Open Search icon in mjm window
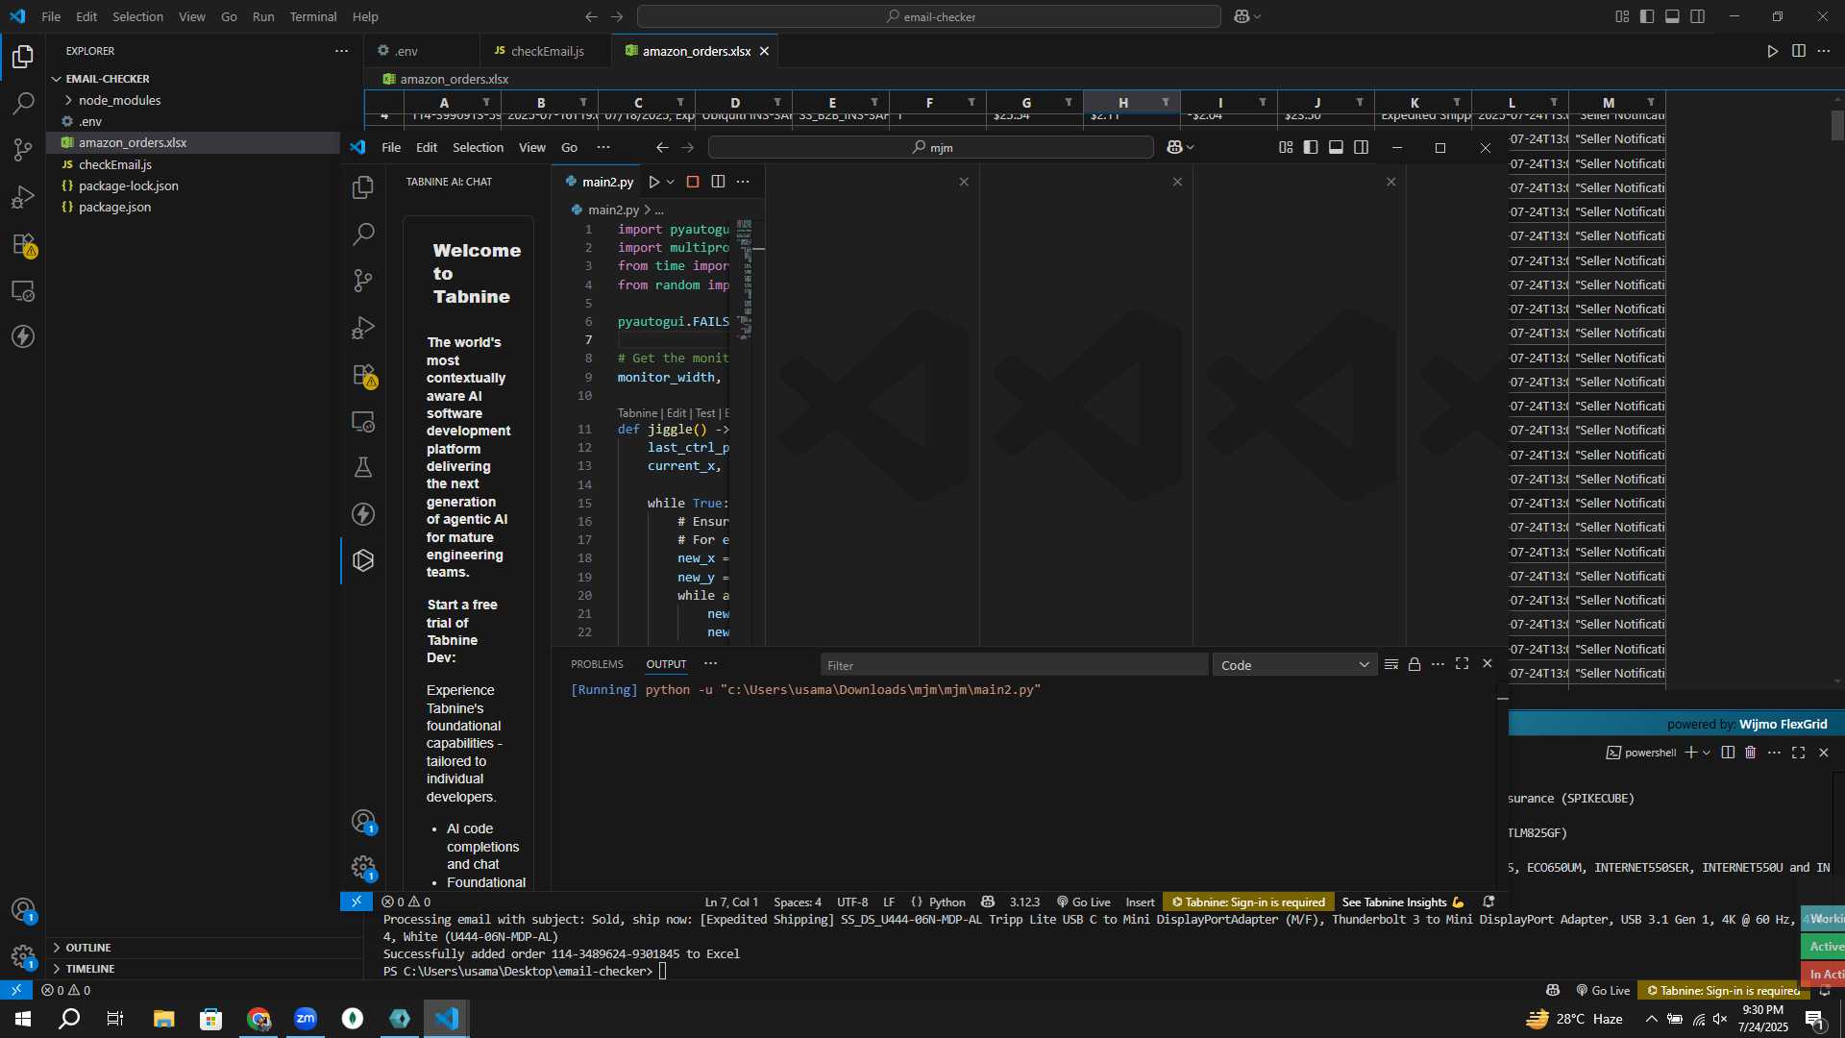Screen dimensions: 1845x1038 point(363,234)
